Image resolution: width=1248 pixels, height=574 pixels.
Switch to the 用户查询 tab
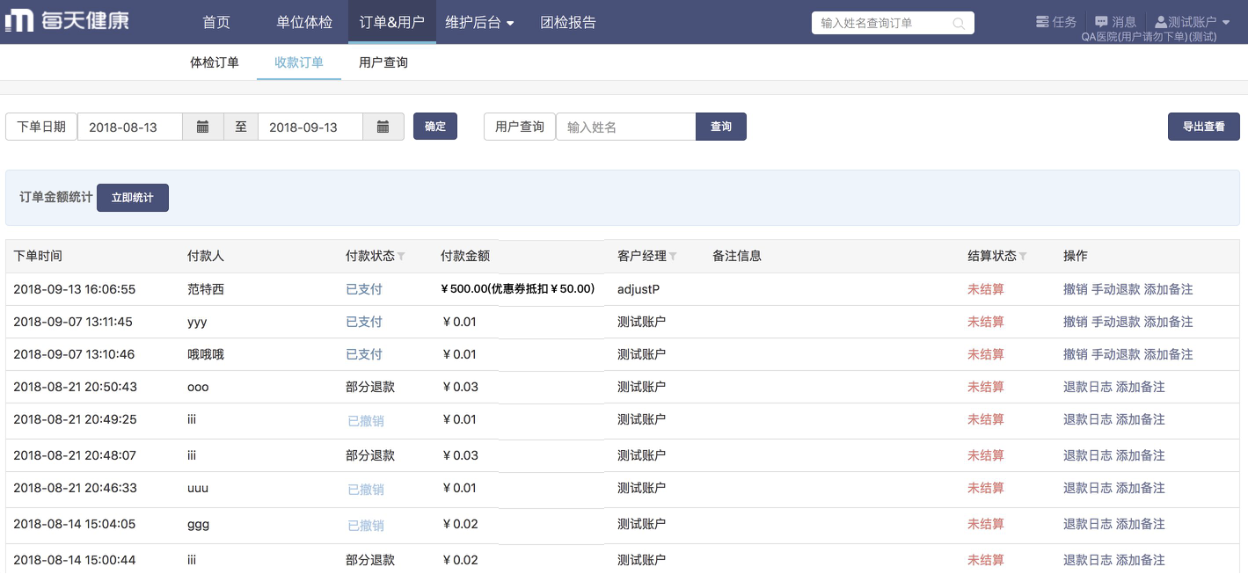(383, 62)
